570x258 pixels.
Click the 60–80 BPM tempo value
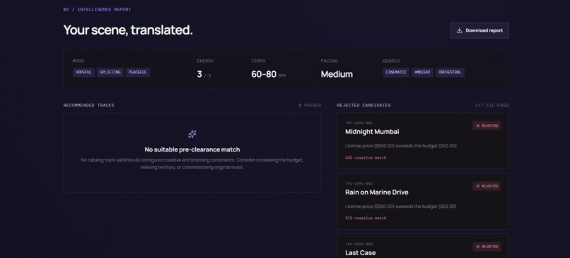pyautogui.click(x=268, y=74)
